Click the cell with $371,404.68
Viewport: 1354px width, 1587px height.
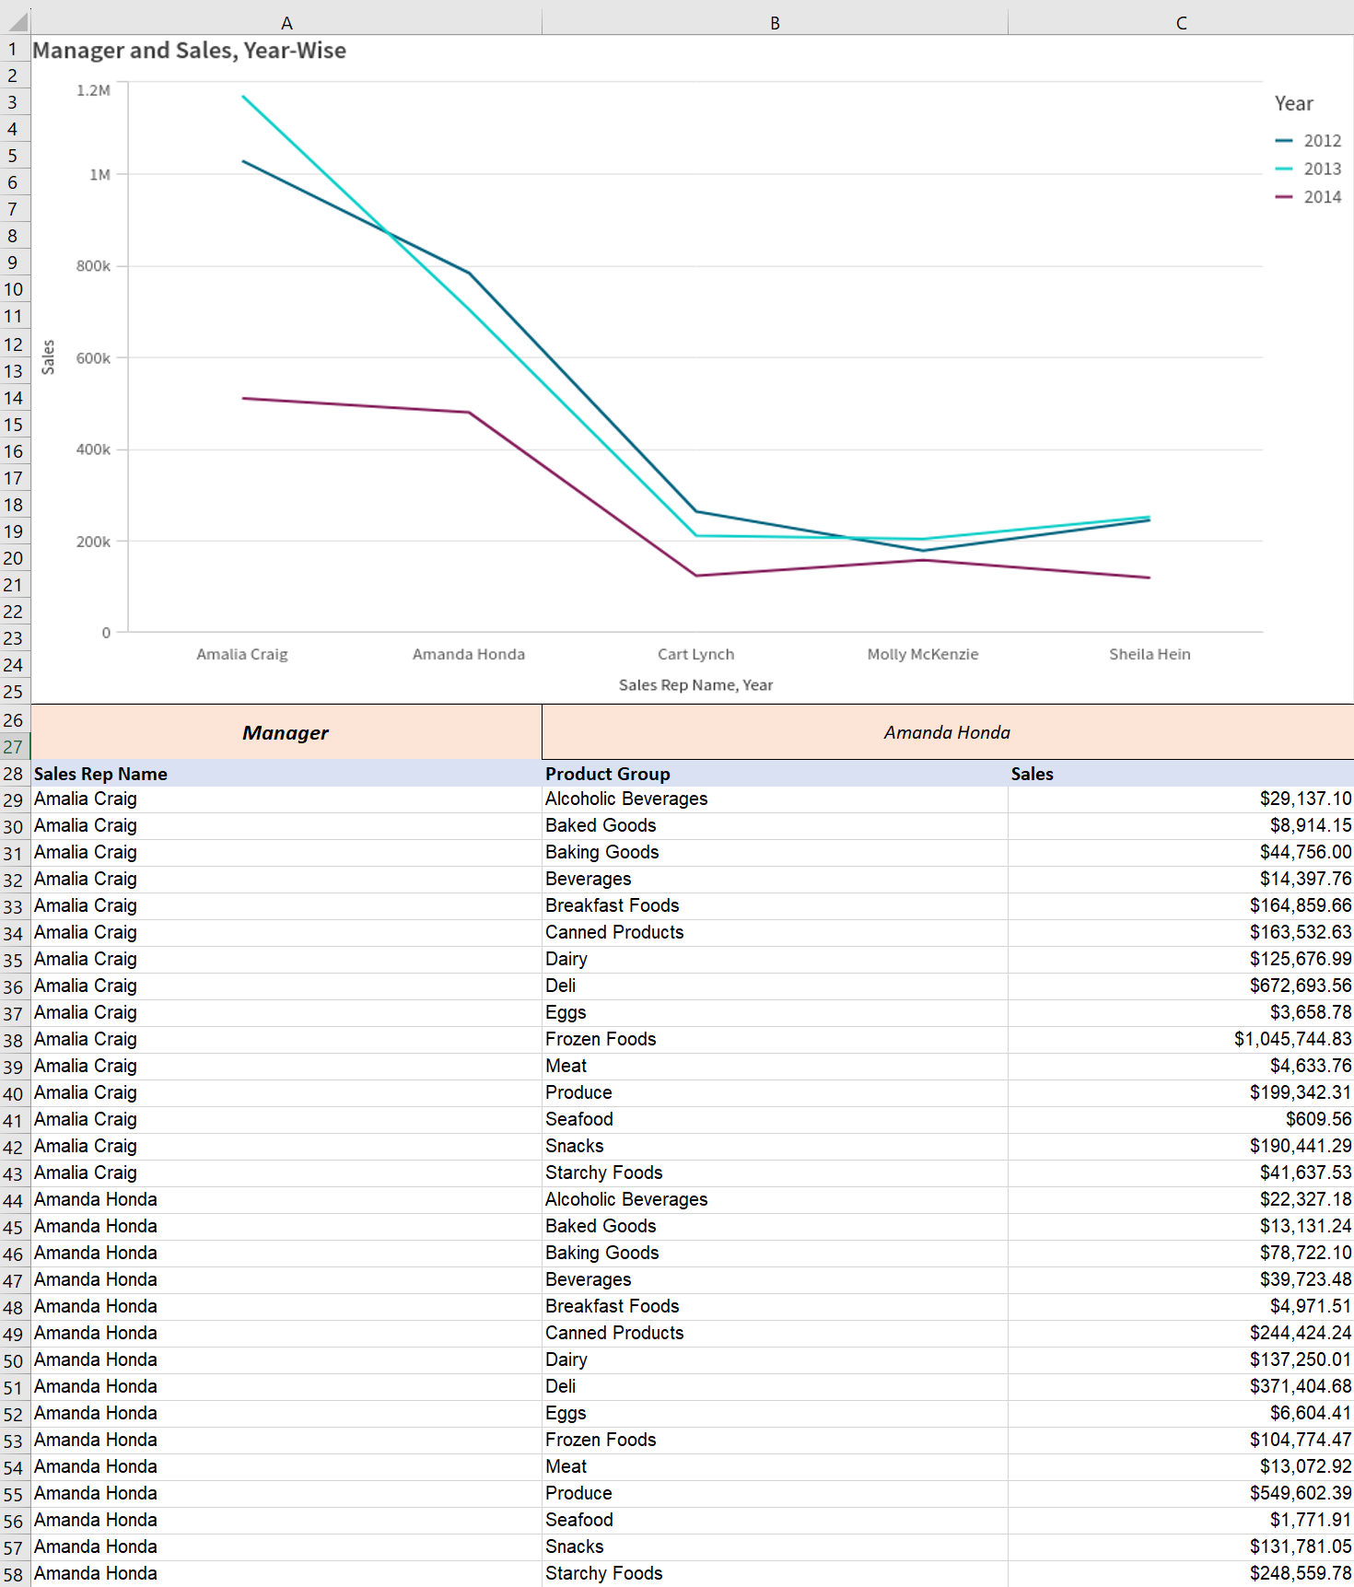(1181, 1386)
